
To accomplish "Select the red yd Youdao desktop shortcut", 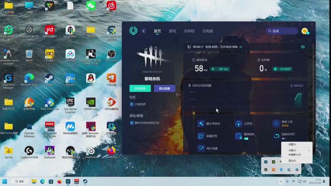I will click(x=50, y=32).
